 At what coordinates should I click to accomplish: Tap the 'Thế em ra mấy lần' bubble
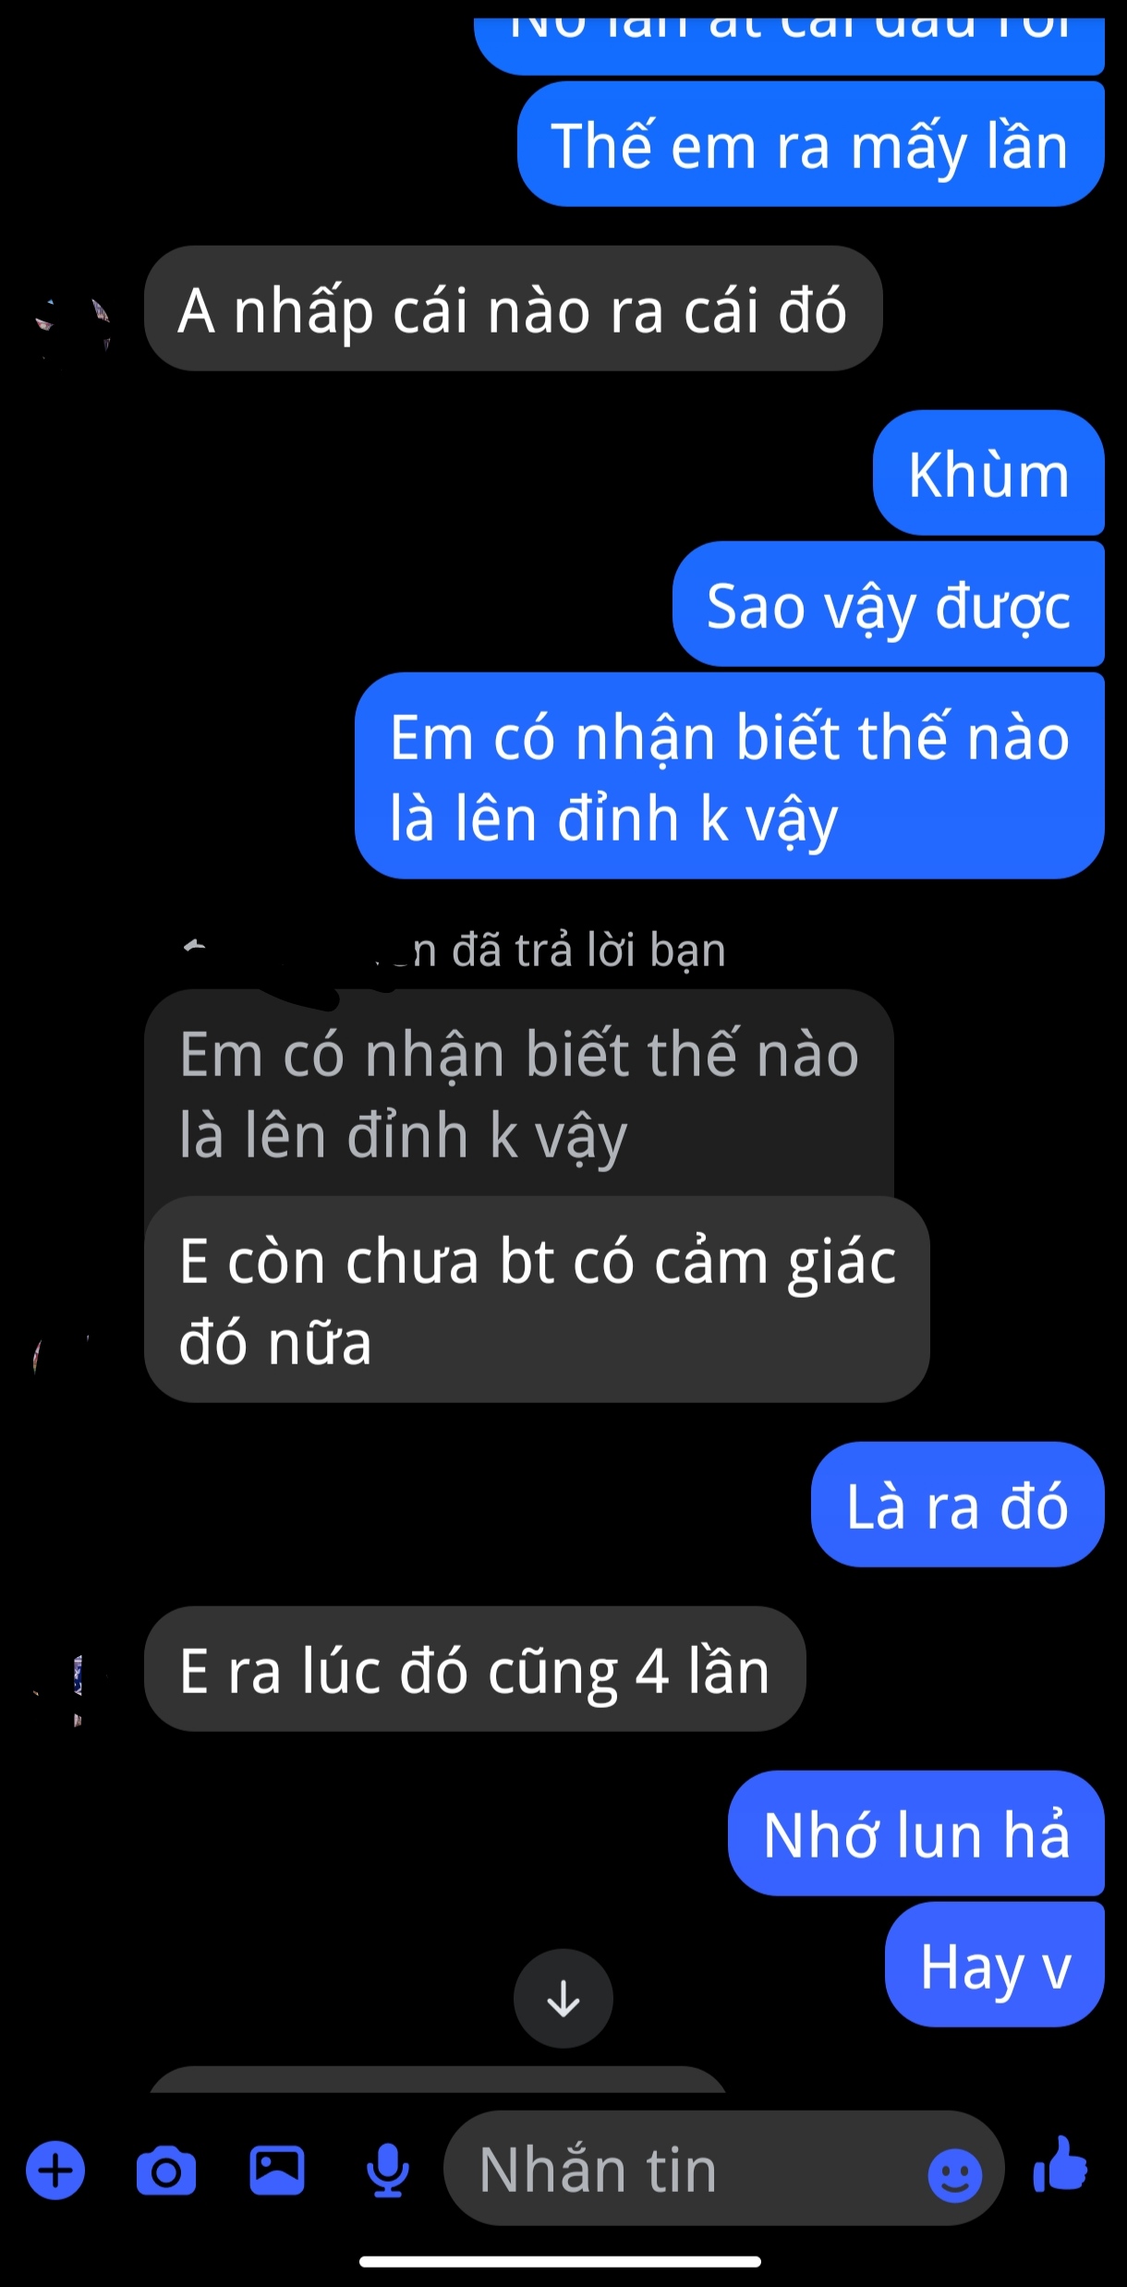811,144
